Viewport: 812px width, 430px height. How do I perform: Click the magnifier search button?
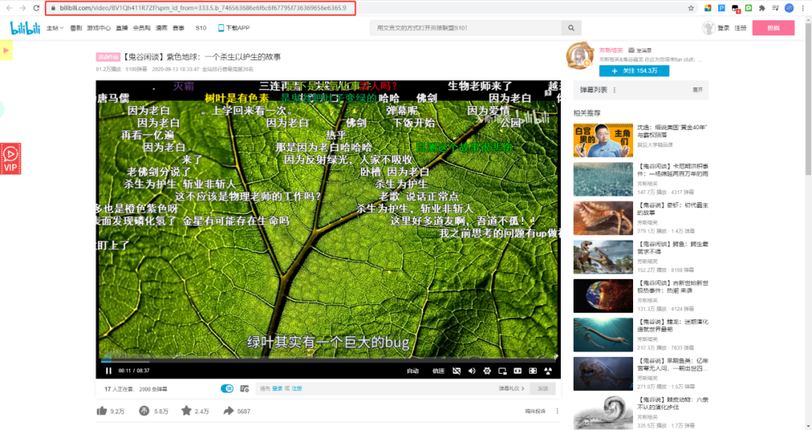[x=571, y=28]
